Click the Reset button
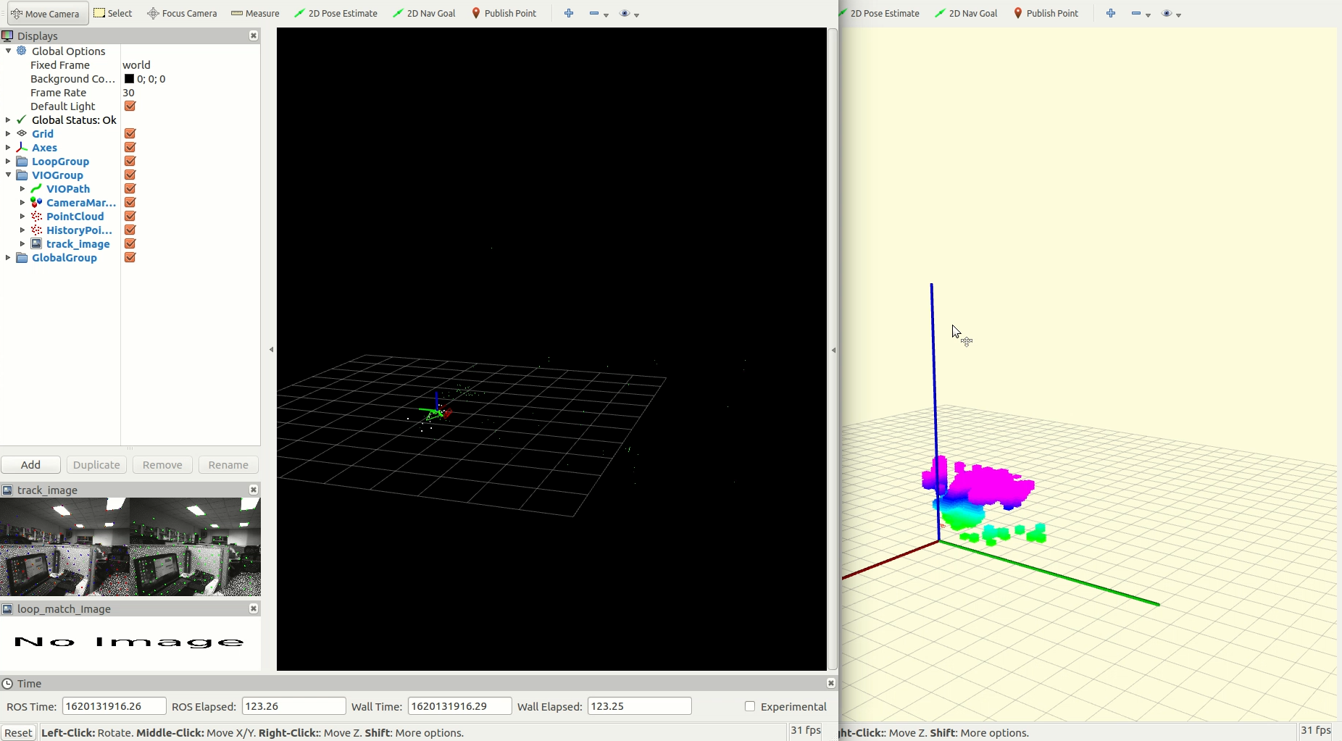The width and height of the screenshot is (1342, 741). tap(18, 732)
